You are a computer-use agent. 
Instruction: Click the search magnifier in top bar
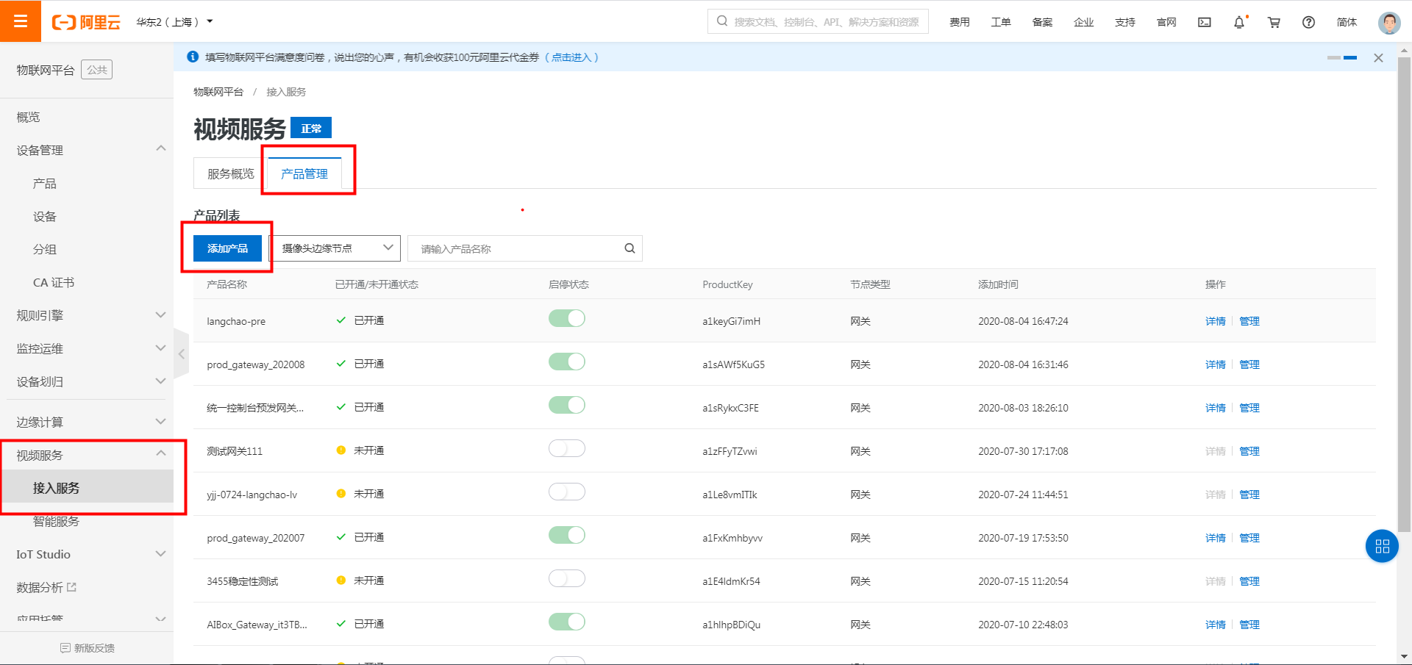coord(722,21)
